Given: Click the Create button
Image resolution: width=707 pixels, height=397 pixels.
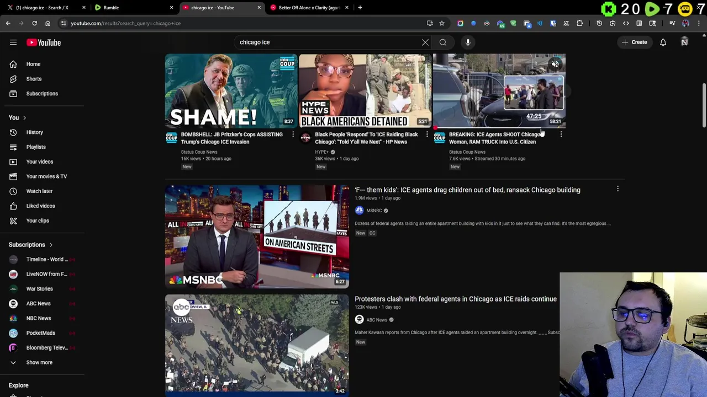Looking at the screenshot, I should pyautogui.click(x=634, y=42).
